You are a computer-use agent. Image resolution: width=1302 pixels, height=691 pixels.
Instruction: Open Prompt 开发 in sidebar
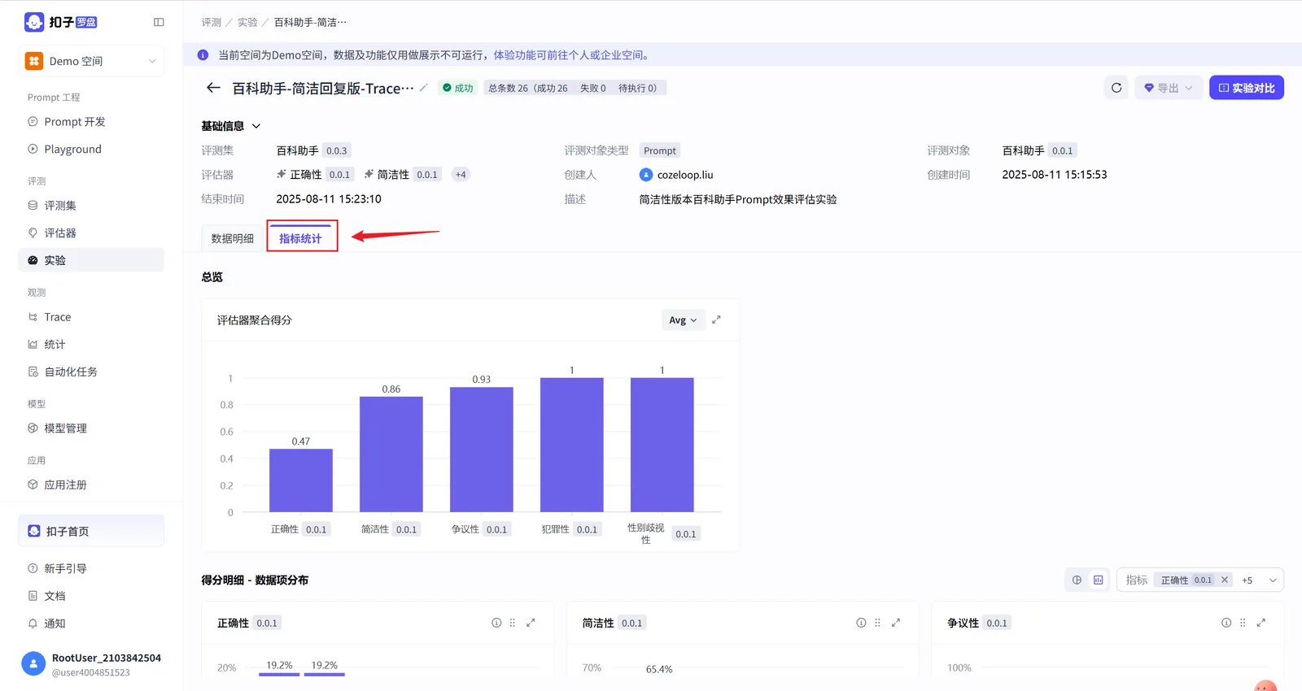91,122
